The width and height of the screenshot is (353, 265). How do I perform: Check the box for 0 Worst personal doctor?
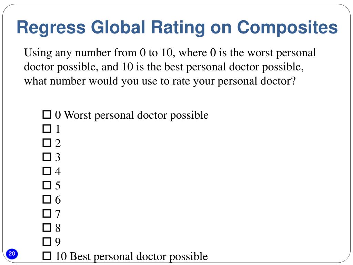[47, 115]
